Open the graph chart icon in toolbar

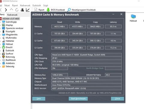(x=28, y=10)
